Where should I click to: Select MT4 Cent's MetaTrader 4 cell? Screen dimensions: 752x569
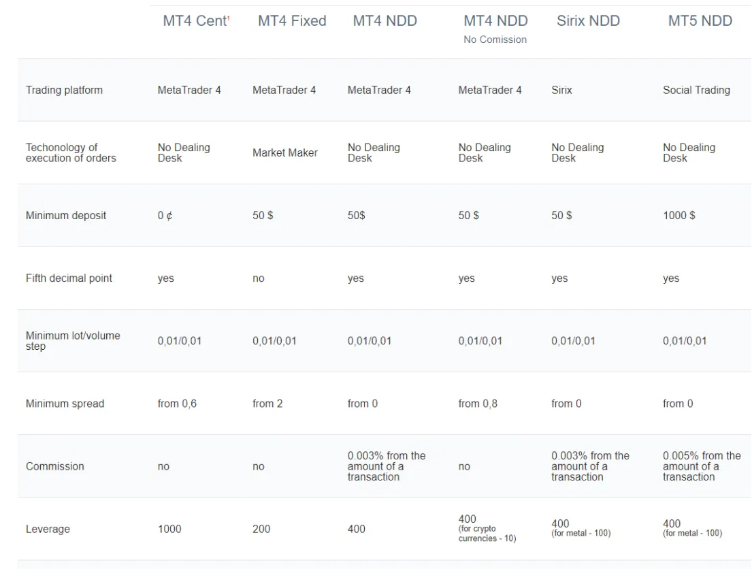tap(189, 91)
